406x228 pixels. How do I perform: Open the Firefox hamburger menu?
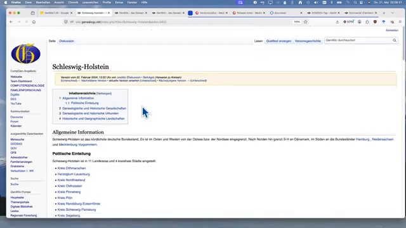(x=400, y=22)
